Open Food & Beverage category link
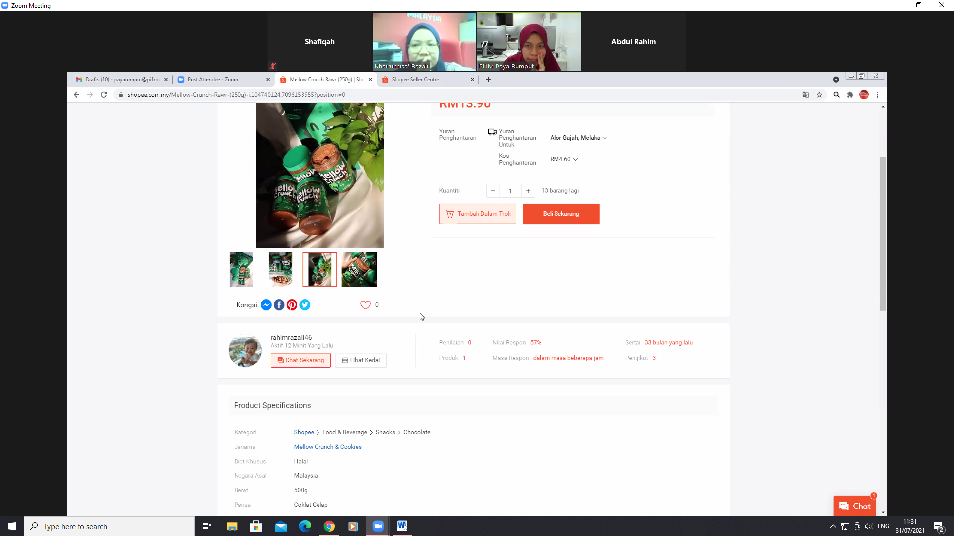This screenshot has height=536, width=954. tap(345, 432)
